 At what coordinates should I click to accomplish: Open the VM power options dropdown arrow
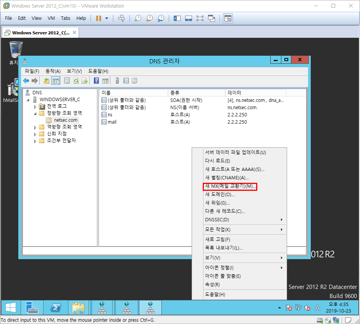coord(107,18)
